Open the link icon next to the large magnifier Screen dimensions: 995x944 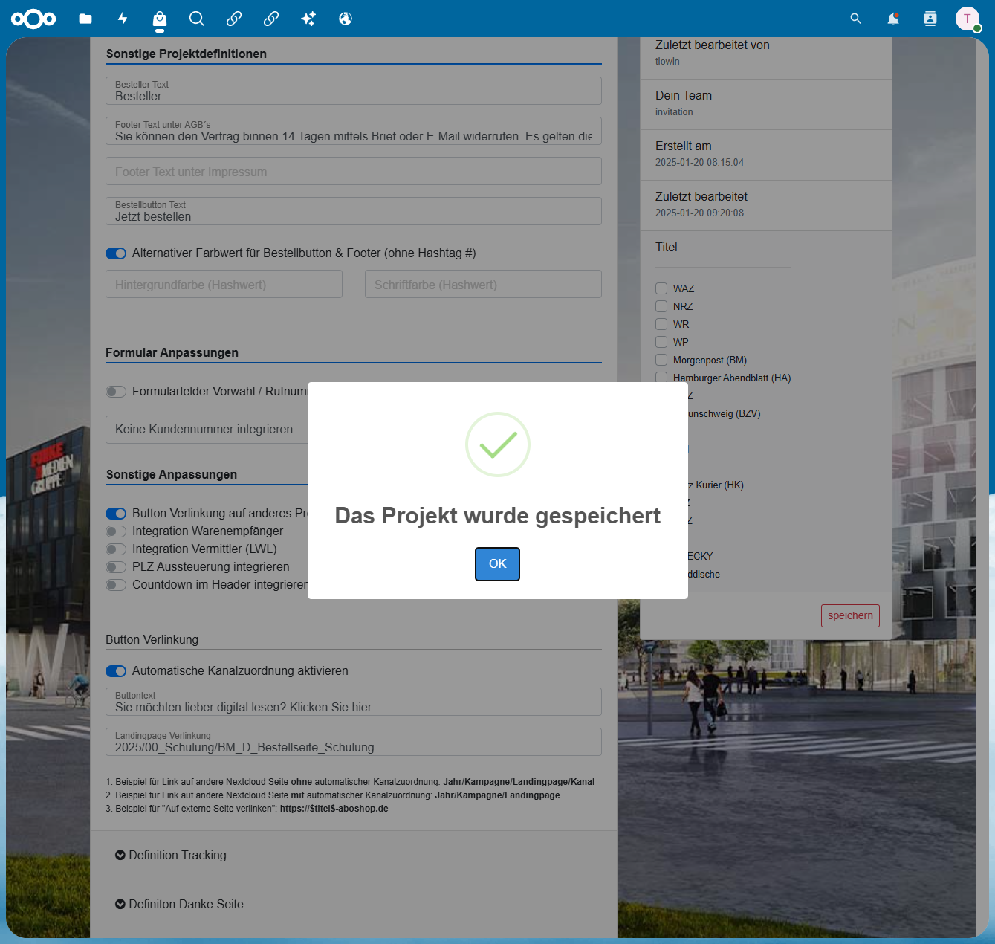pos(234,19)
